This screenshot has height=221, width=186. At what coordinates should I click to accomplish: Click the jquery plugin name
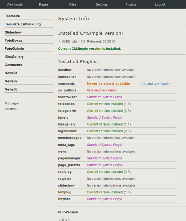coord(63,118)
